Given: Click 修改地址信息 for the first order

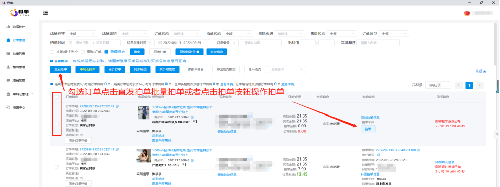Looking at the screenshot, I should pos(227,131).
